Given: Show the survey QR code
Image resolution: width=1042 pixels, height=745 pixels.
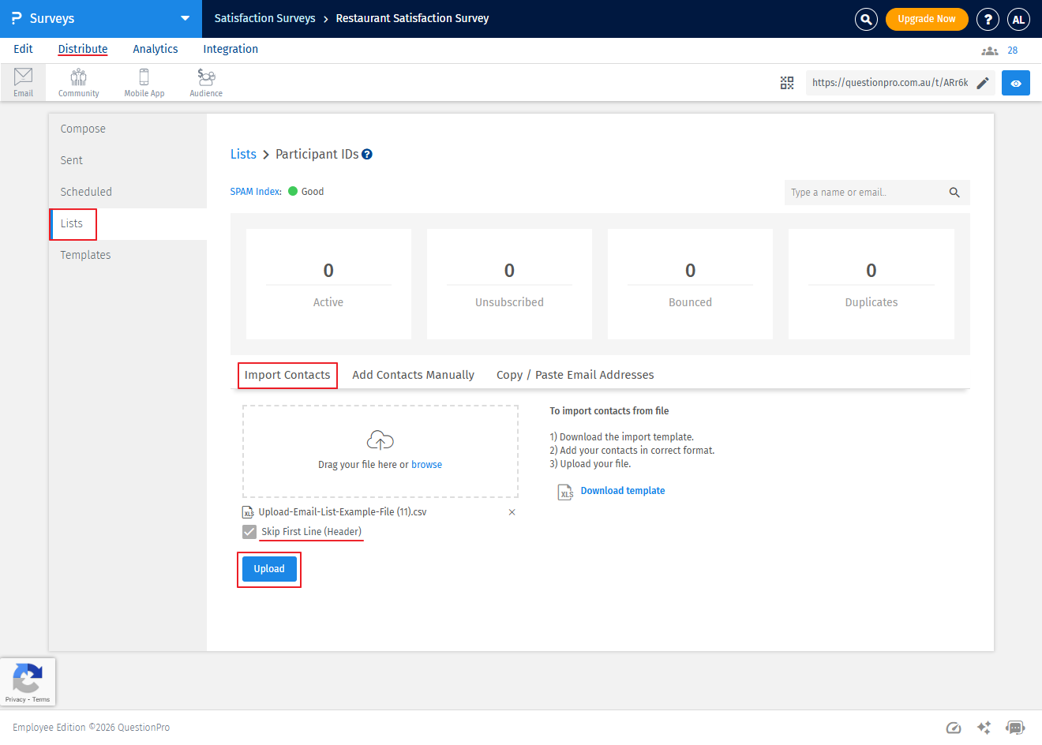Looking at the screenshot, I should pyautogui.click(x=787, y=83).
